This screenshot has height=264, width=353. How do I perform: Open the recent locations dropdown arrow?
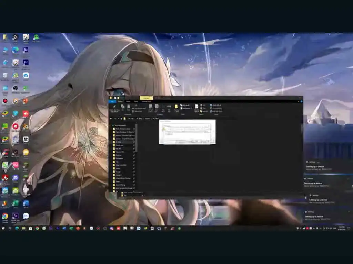point(119,119)
